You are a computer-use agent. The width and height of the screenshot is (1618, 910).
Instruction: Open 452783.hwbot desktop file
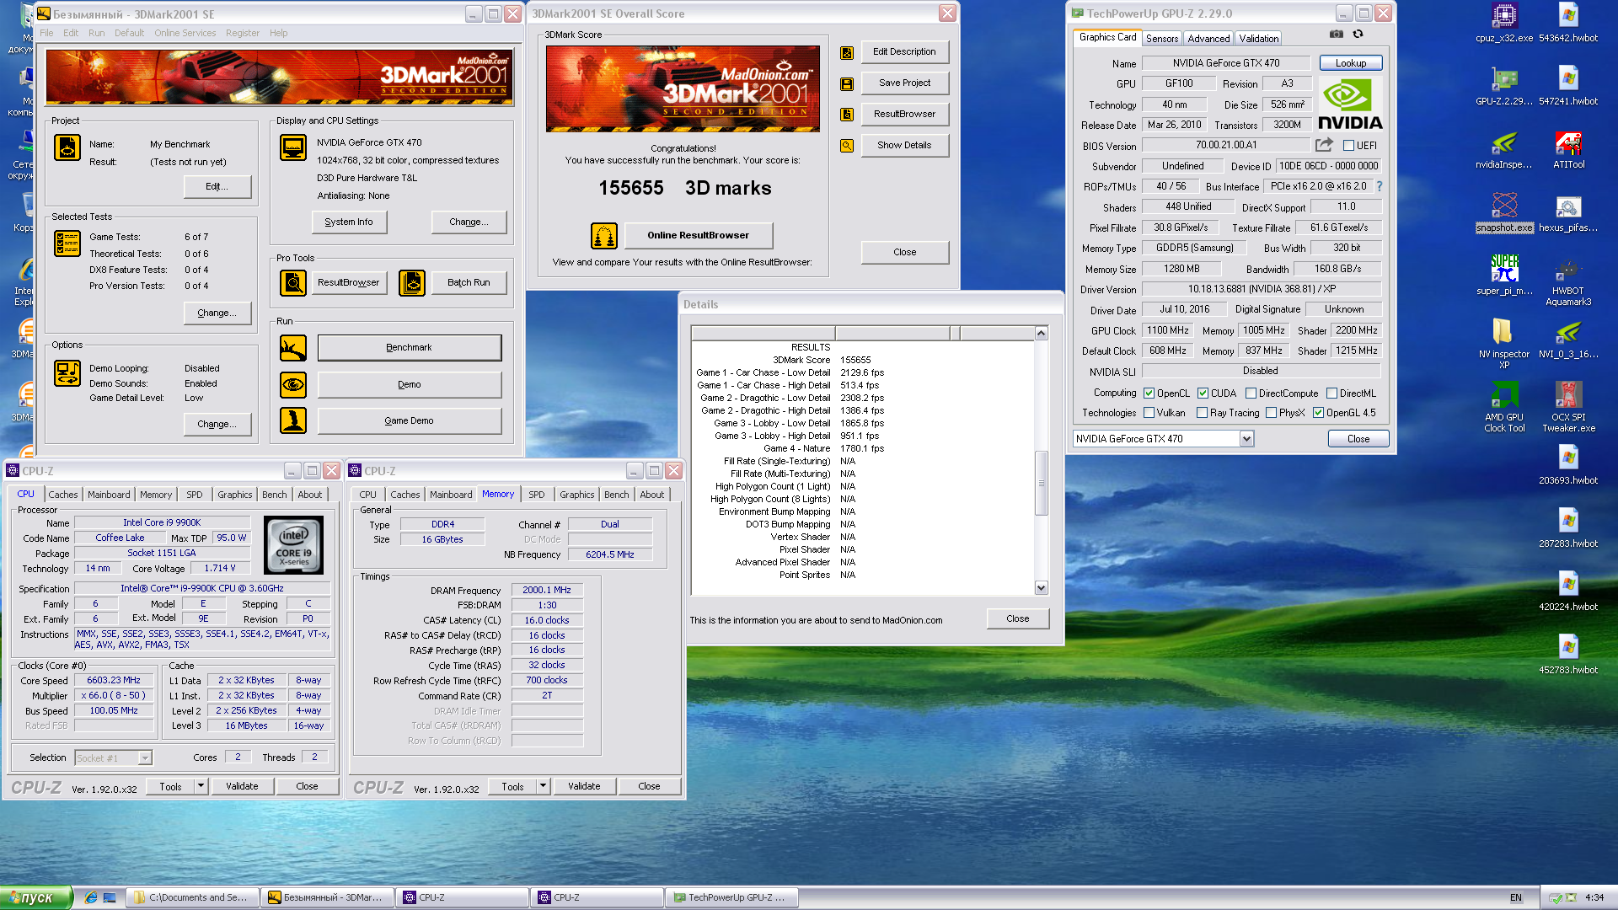tap(1568, 655)
